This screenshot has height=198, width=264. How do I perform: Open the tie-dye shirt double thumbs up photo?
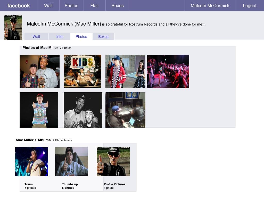(x=39, y=110)
